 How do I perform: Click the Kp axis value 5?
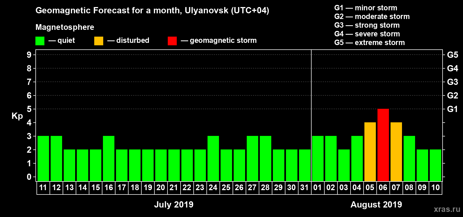[29, 109]
